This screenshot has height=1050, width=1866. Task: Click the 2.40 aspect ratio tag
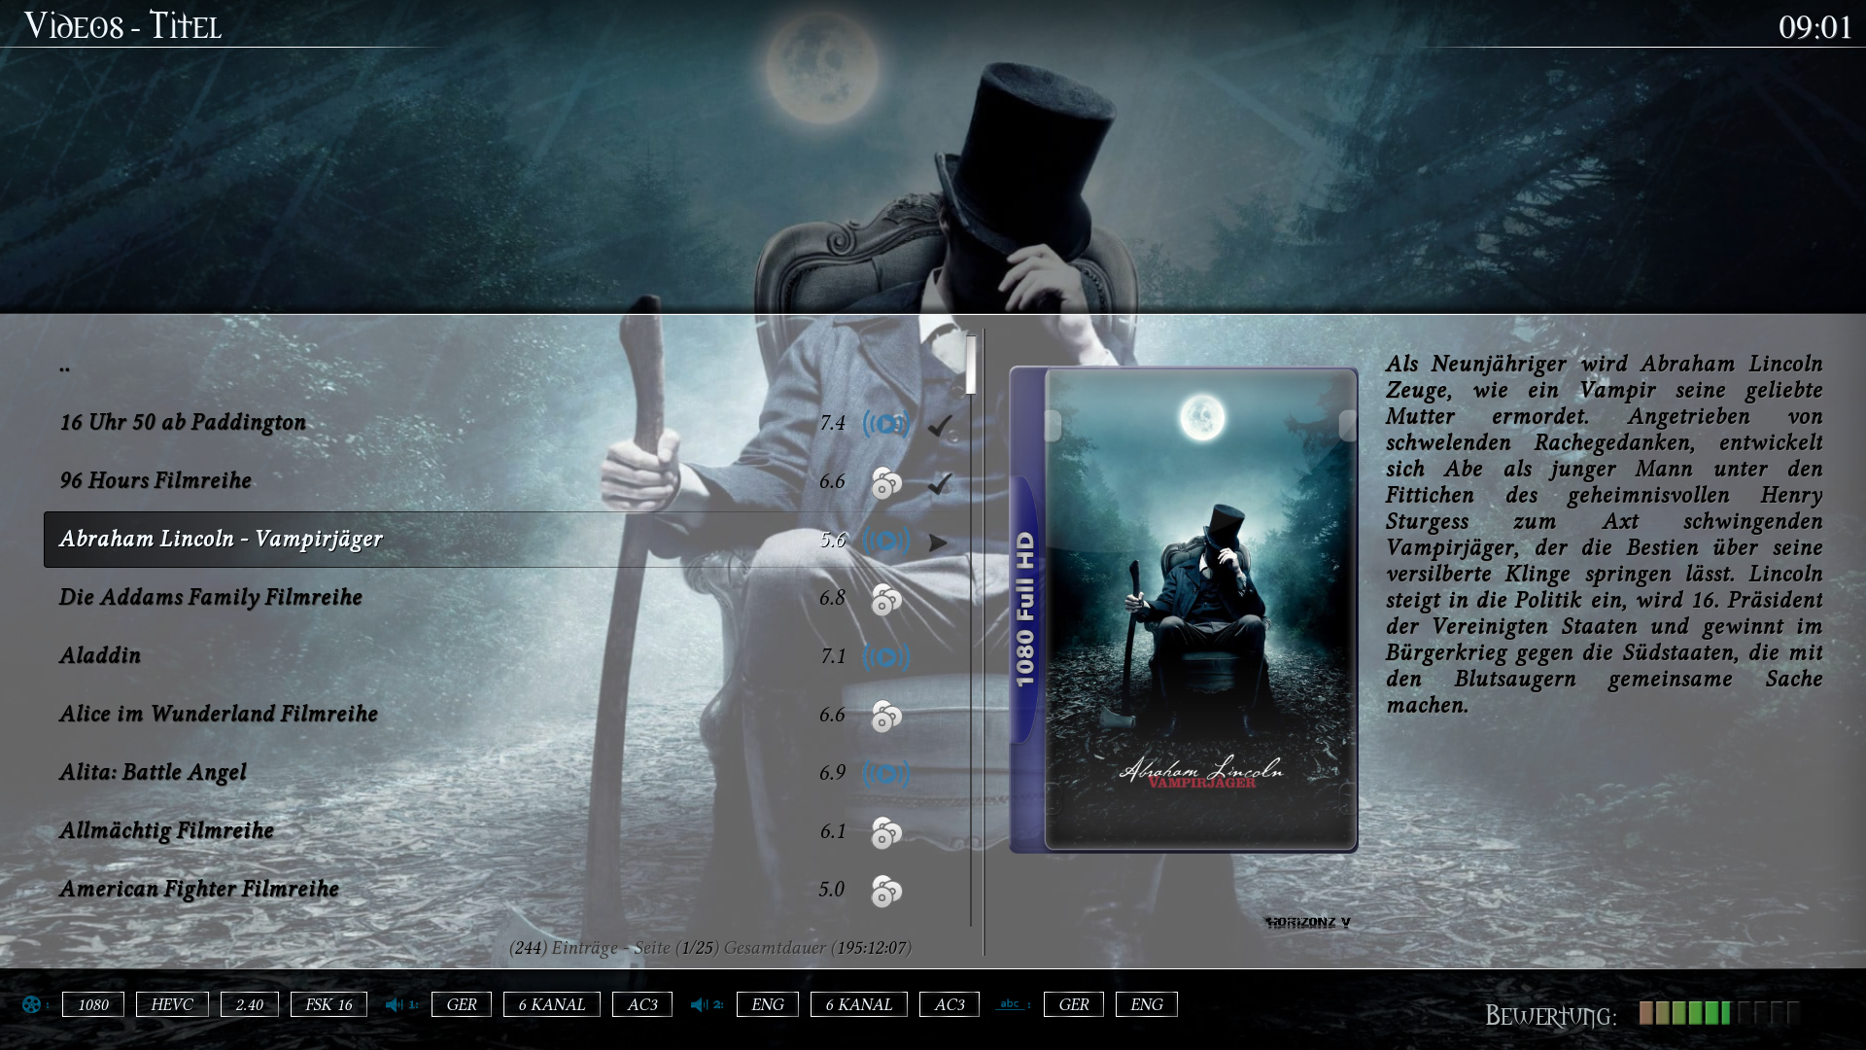tap(250, 1004)
